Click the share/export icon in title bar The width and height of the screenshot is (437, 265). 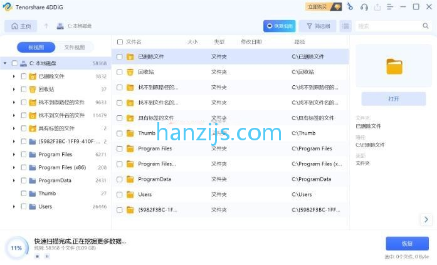tap(377, 7)
